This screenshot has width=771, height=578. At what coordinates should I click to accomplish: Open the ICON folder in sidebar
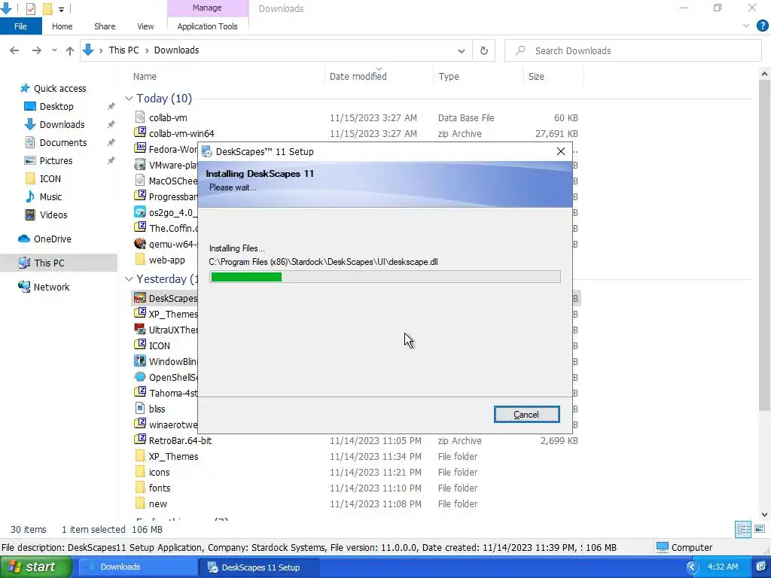coord(50,179)
